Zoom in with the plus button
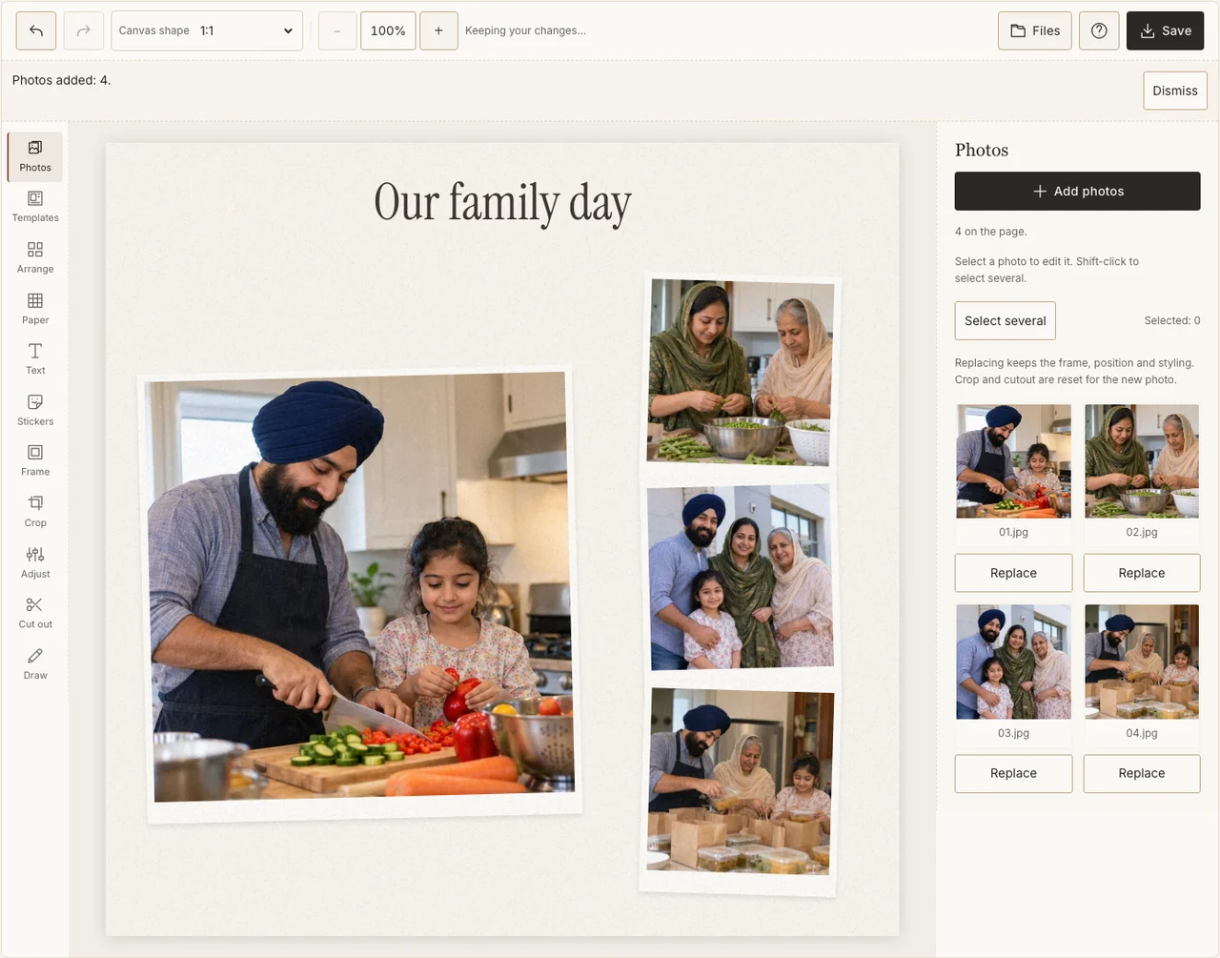Image resolution: width=1220 pixels, height=958 pixels. pos(438,31)
